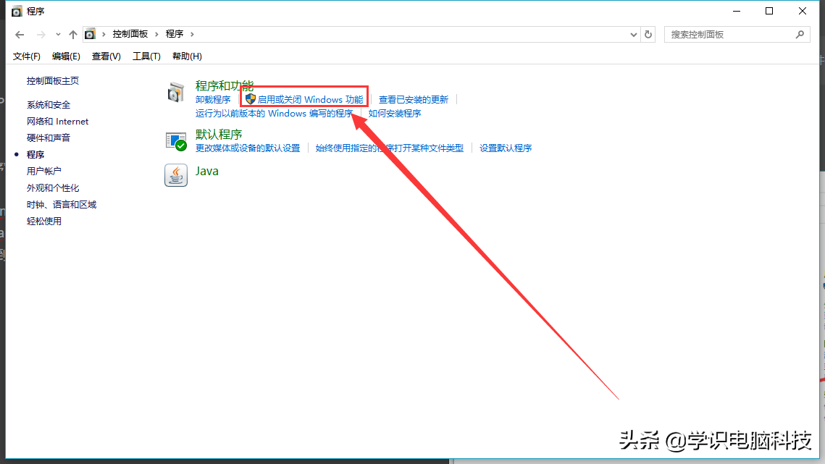The height and width of the screenshot is (464, 825).
Task: Click 查看已安装的更新 link
Action: coord(414,99)
